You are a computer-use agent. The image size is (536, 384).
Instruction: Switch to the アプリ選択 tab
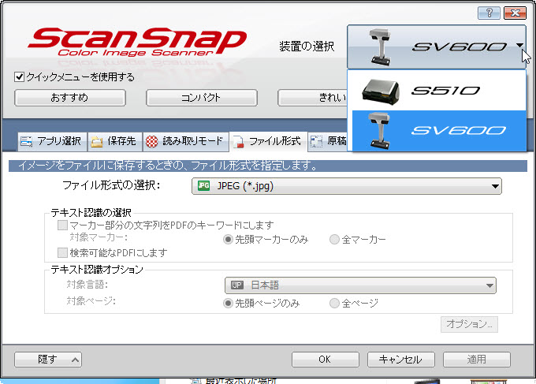[52, 141]
